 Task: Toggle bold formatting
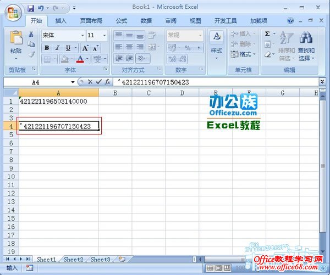pyautogui.click(x=47, y=48)
